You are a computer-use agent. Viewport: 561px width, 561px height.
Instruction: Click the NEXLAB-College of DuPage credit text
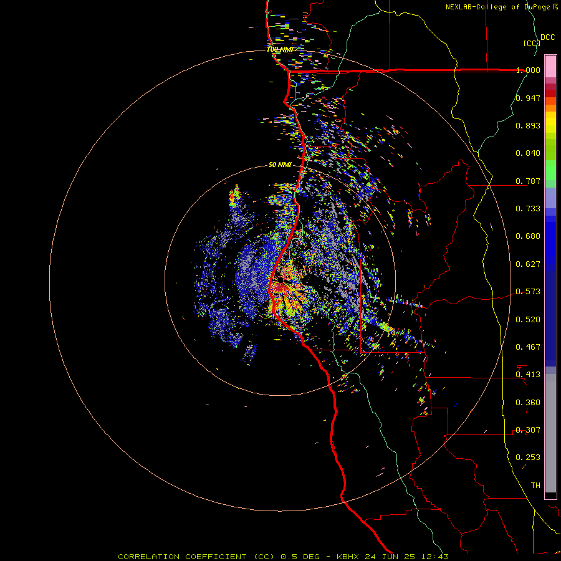tap(499, 7)
